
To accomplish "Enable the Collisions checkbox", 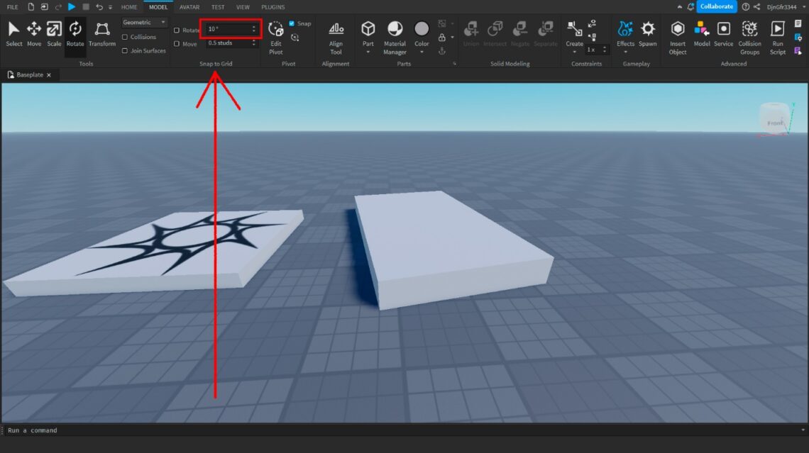I will click(124, 37).
